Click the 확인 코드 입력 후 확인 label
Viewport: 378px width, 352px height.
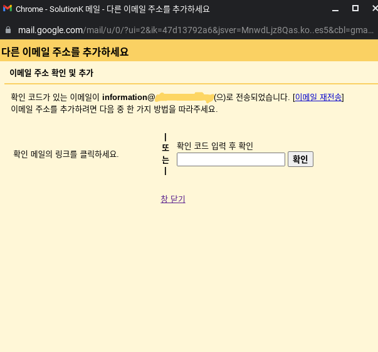pos(215,146)
